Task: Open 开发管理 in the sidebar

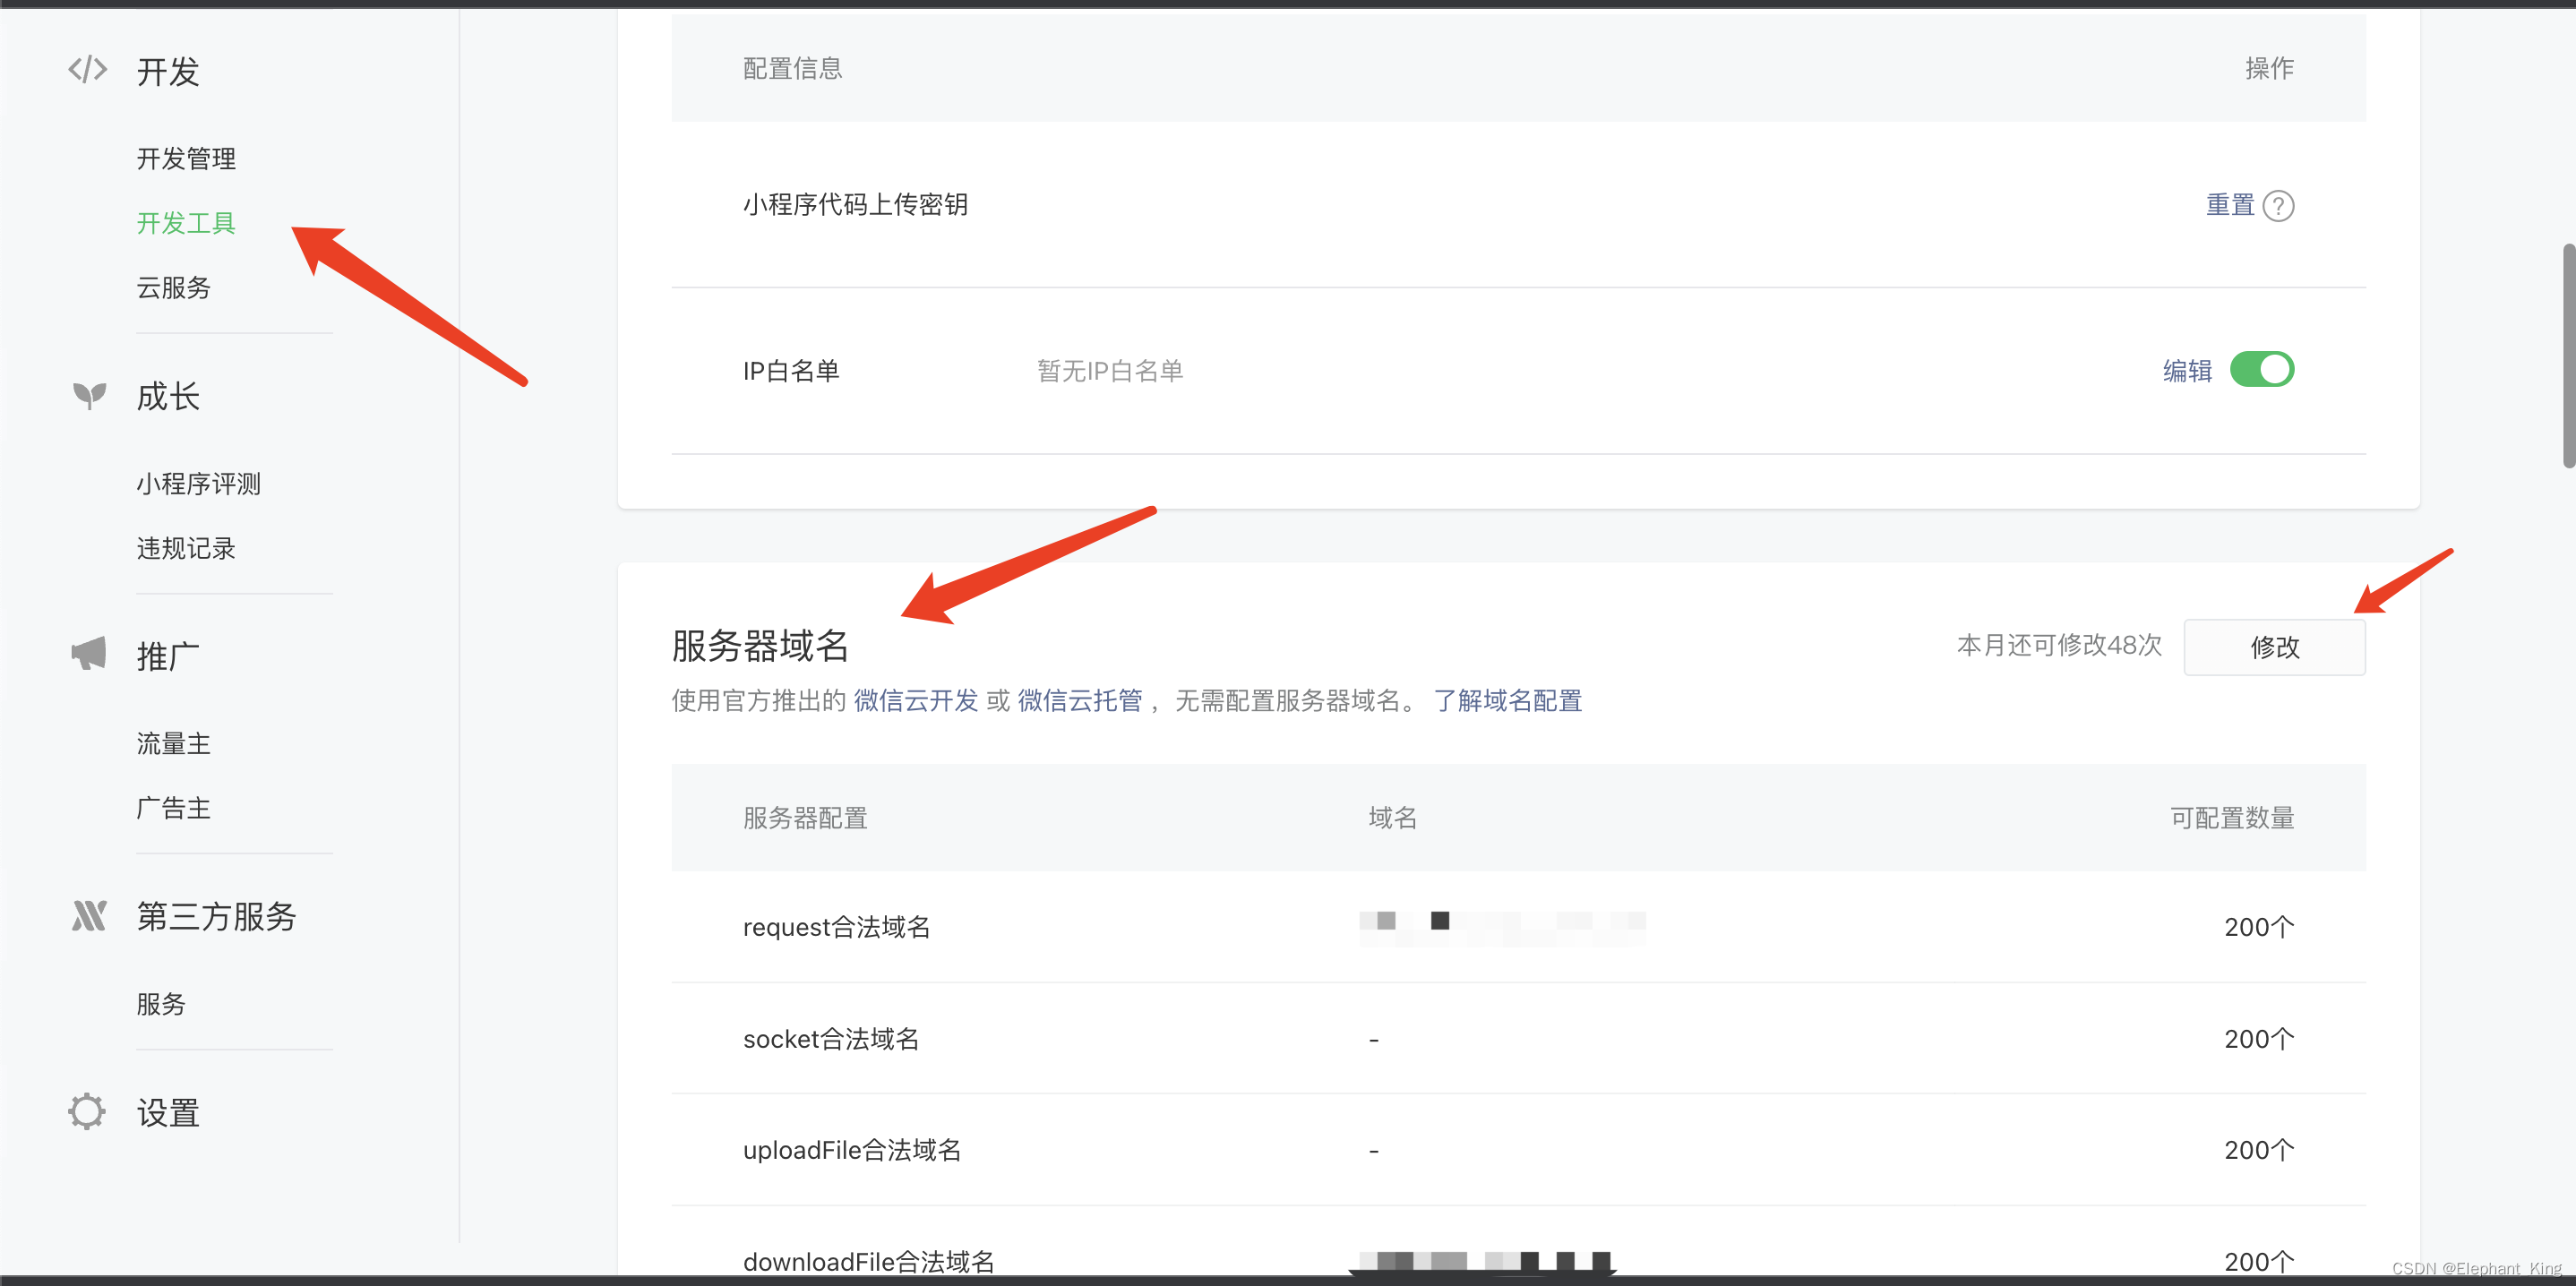Action: [186, 158]
